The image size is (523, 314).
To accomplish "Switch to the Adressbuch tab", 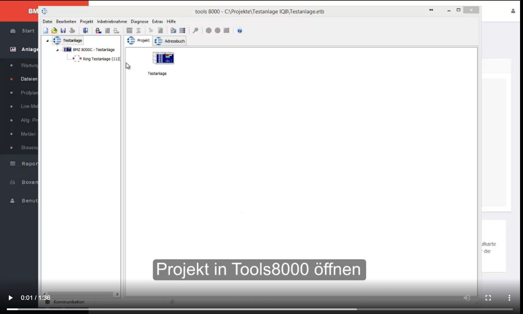I will pos(170,41).
